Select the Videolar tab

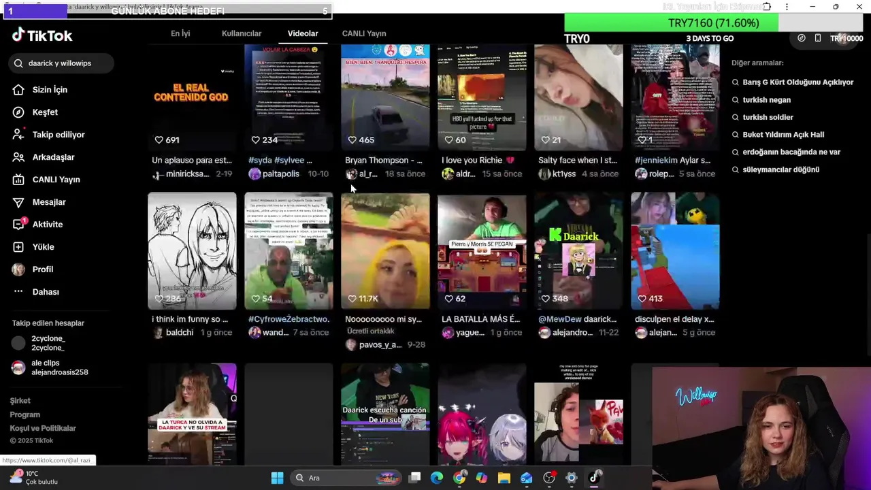point(303,33)
